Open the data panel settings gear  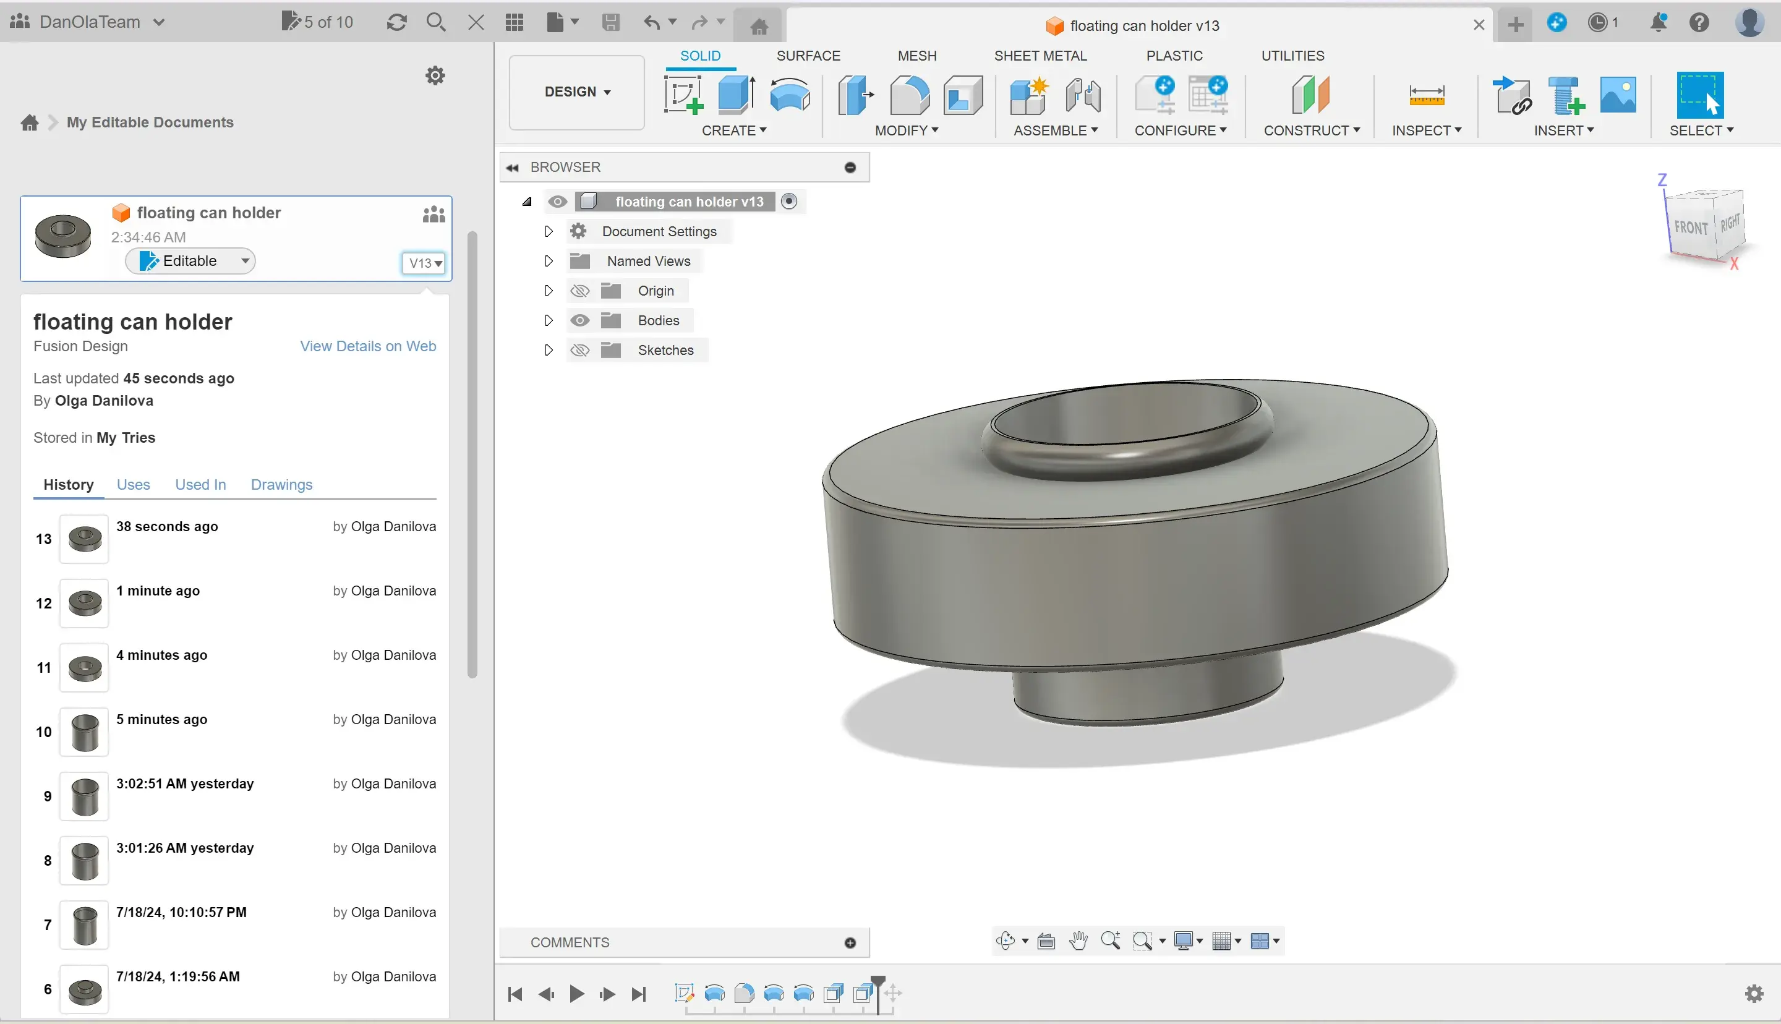click(x=435, y=75)
